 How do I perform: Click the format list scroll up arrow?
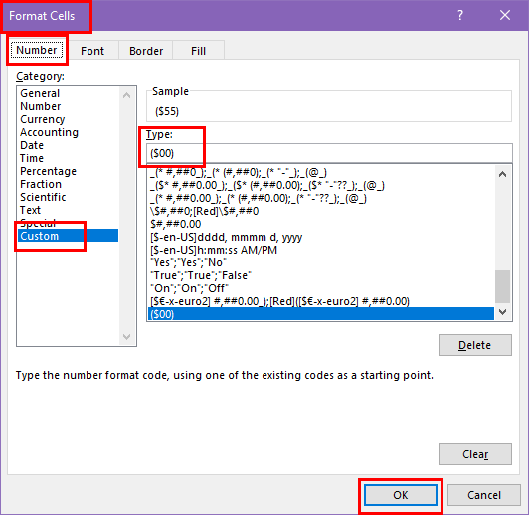(503, 174)
